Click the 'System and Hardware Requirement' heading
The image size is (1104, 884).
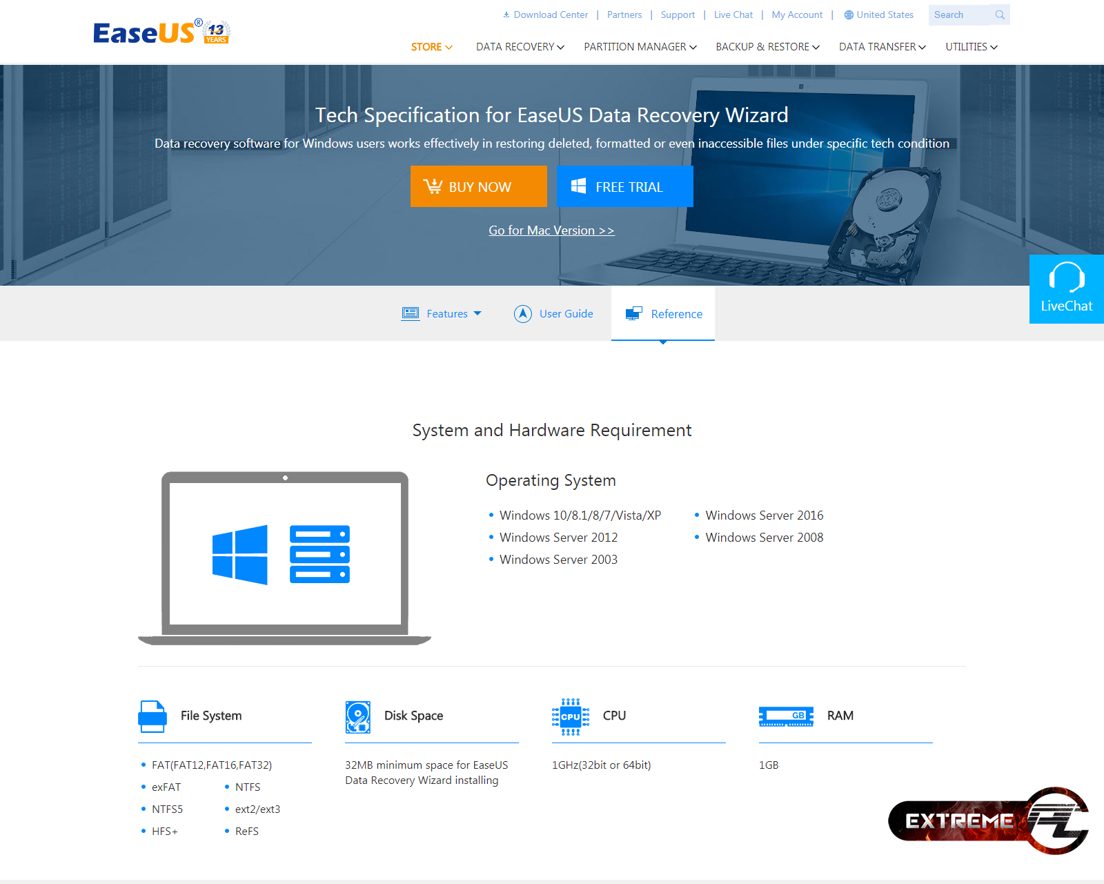pos(552,431)
